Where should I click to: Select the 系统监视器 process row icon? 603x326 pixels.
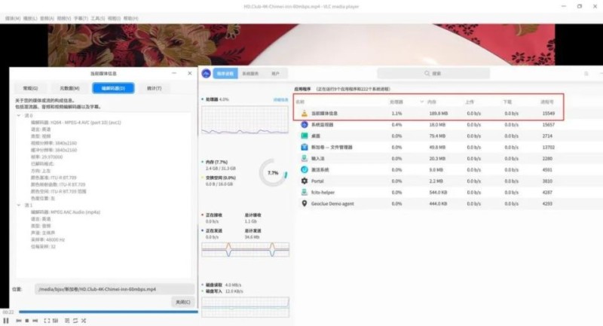coord(303,124)
